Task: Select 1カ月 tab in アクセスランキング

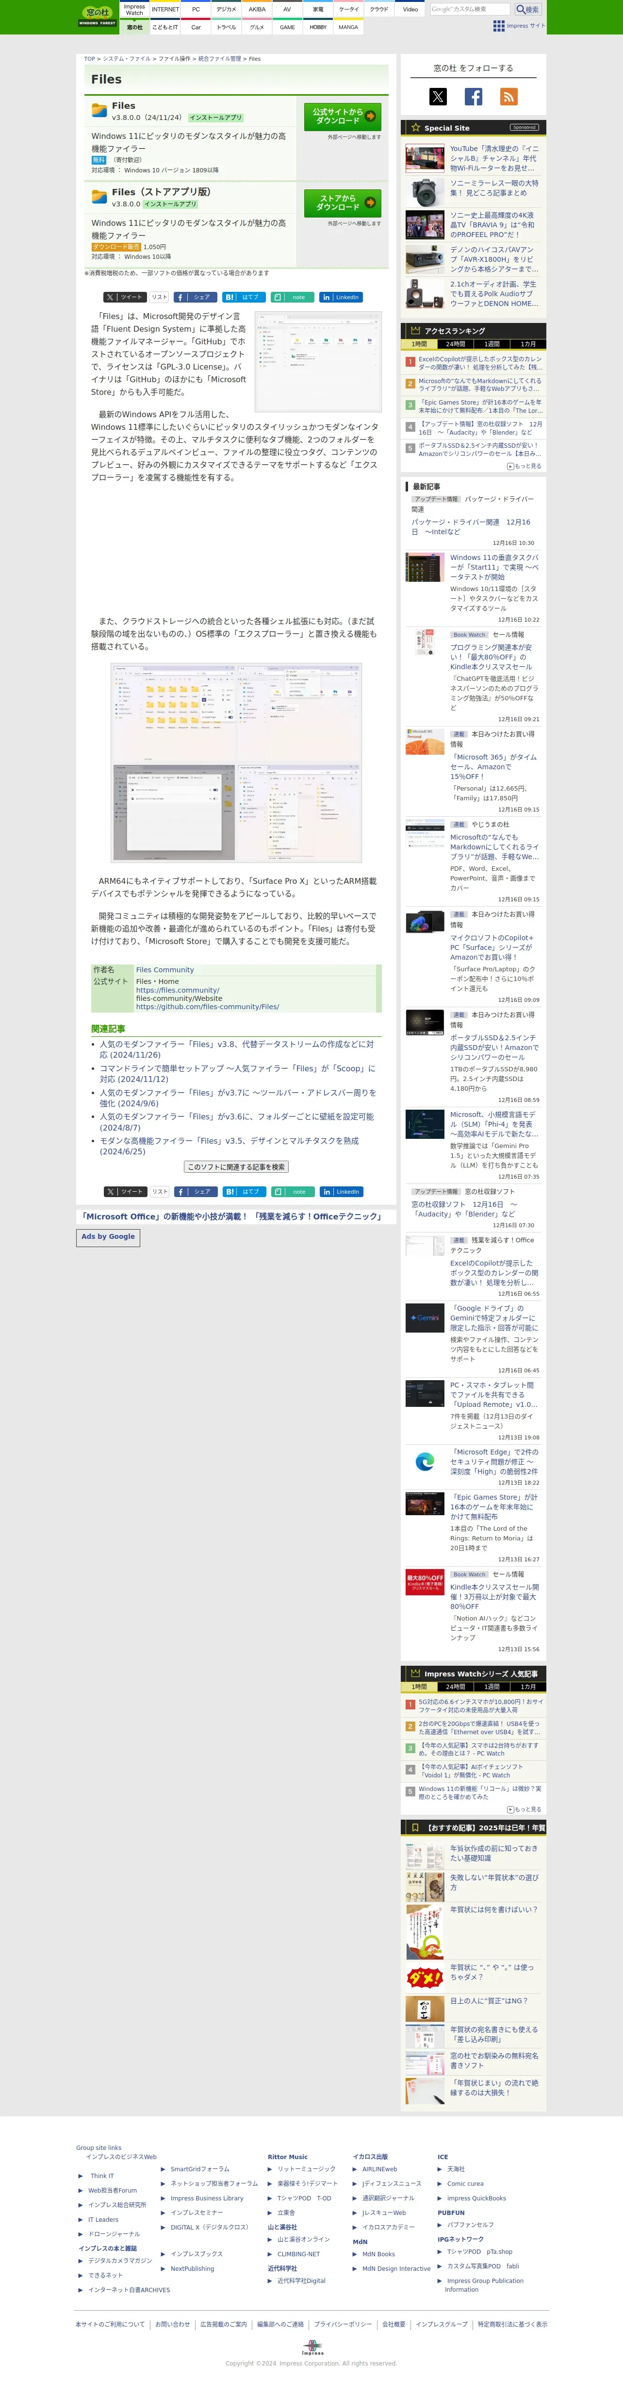Action: (x=527, y=344)
